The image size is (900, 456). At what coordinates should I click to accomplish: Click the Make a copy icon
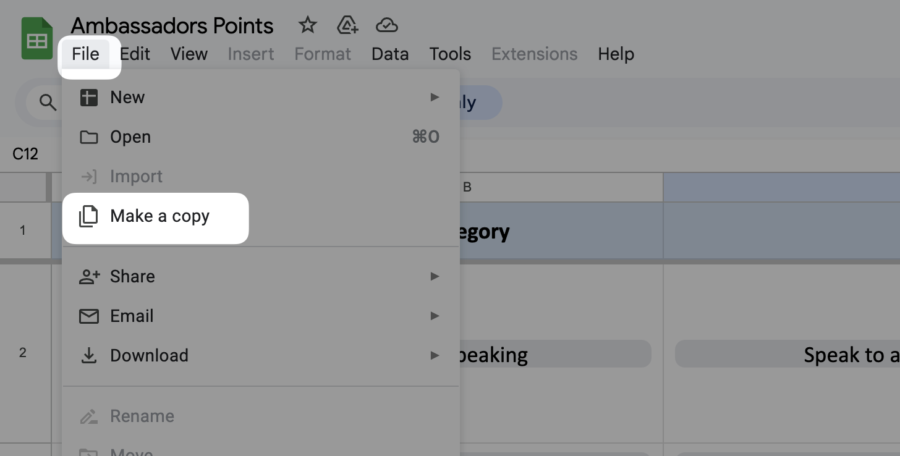89,216
